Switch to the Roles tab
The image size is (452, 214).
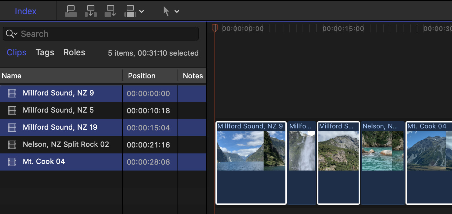tap(74, 53)
